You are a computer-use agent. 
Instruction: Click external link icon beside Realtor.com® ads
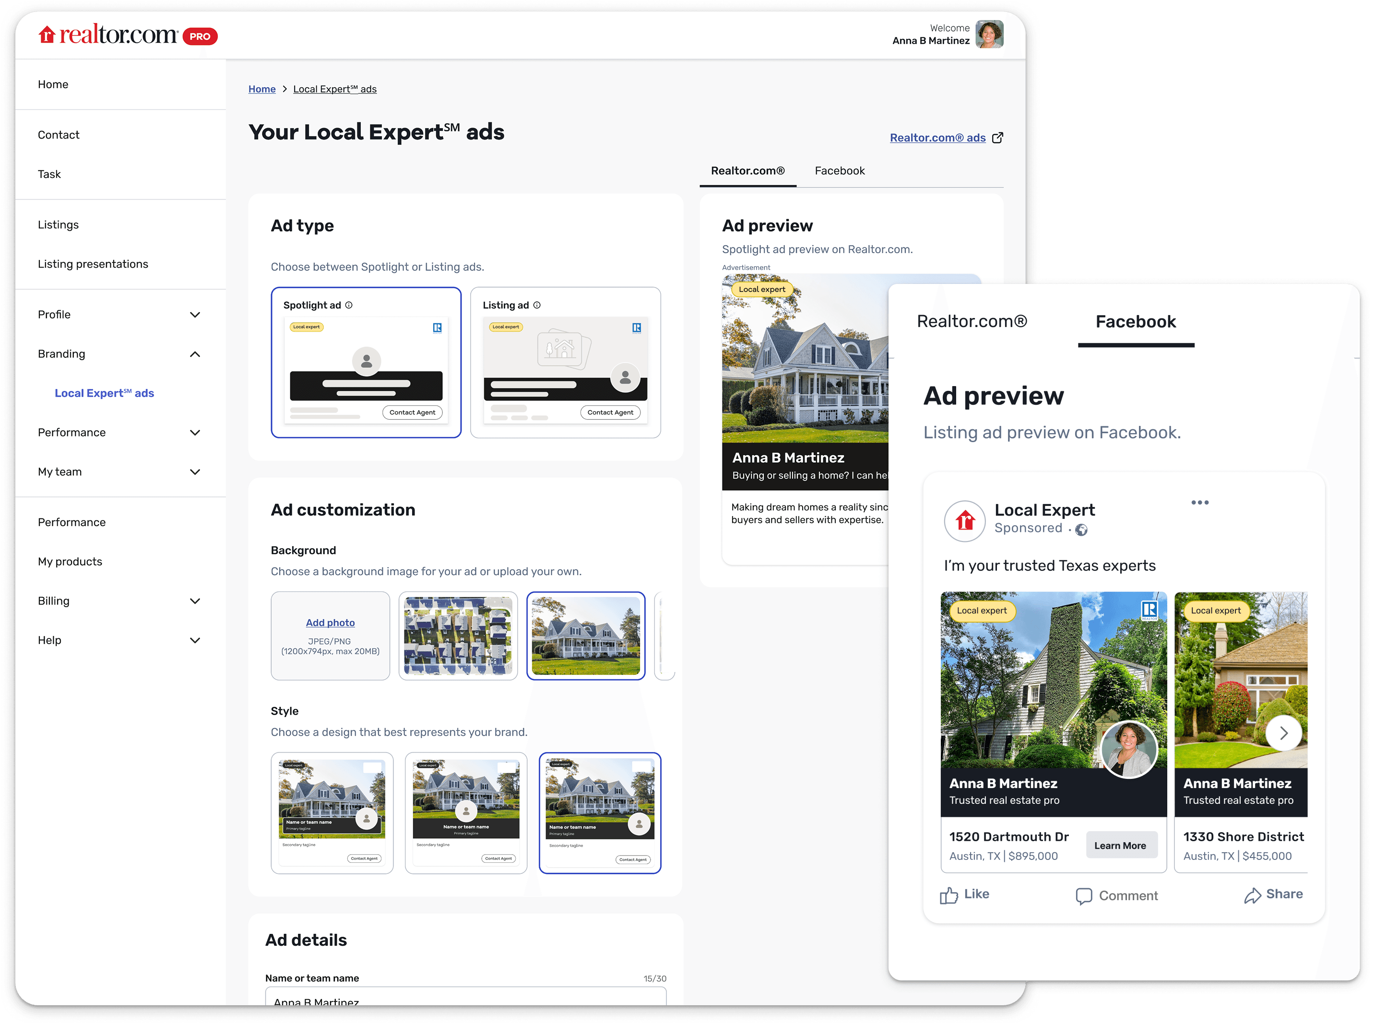tap(997, 138)
